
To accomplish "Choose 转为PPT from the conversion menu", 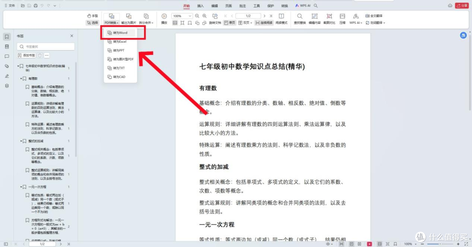I will 120,51.
